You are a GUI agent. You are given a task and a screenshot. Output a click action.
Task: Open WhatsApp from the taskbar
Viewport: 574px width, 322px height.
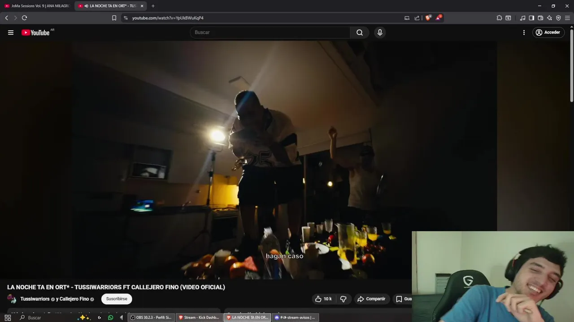pyautogui.click(x=110, y=318)
